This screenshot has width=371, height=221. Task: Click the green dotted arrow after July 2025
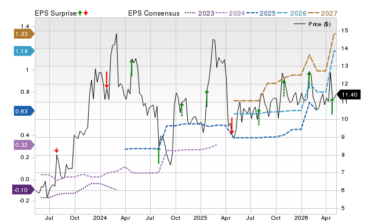[259, 117]
